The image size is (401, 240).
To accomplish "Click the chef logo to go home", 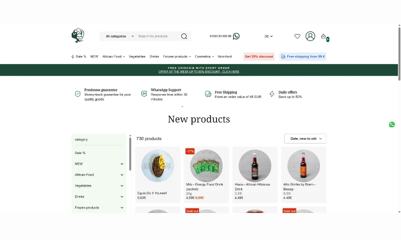I will [x=78, y=35].
